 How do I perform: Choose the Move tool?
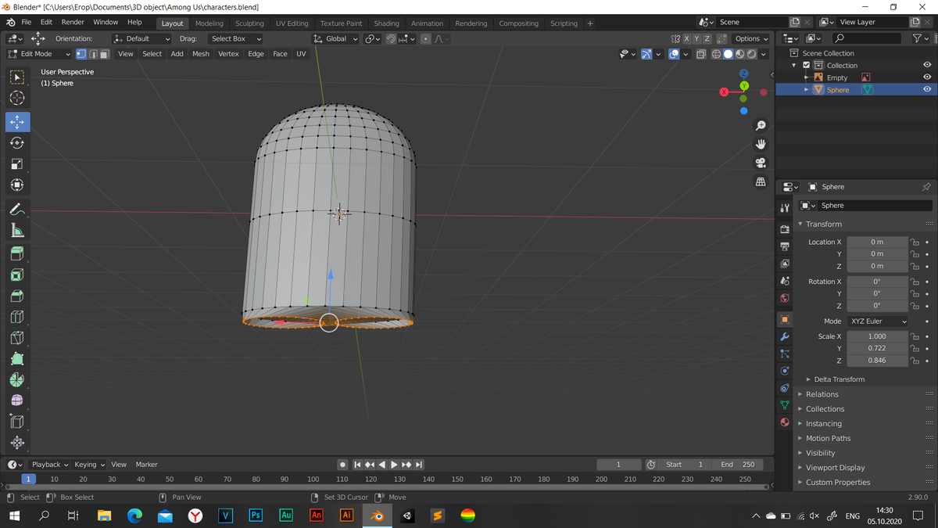(17, 122)
